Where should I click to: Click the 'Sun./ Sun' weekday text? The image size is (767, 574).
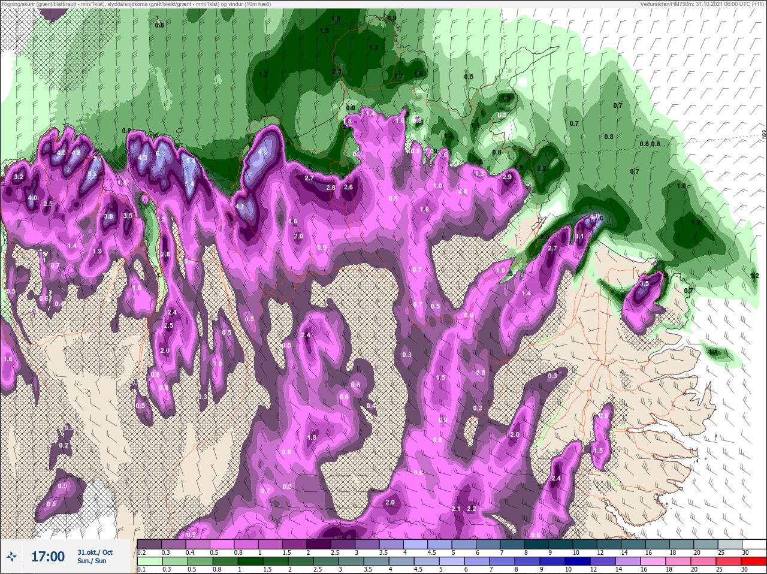(92, 561)
